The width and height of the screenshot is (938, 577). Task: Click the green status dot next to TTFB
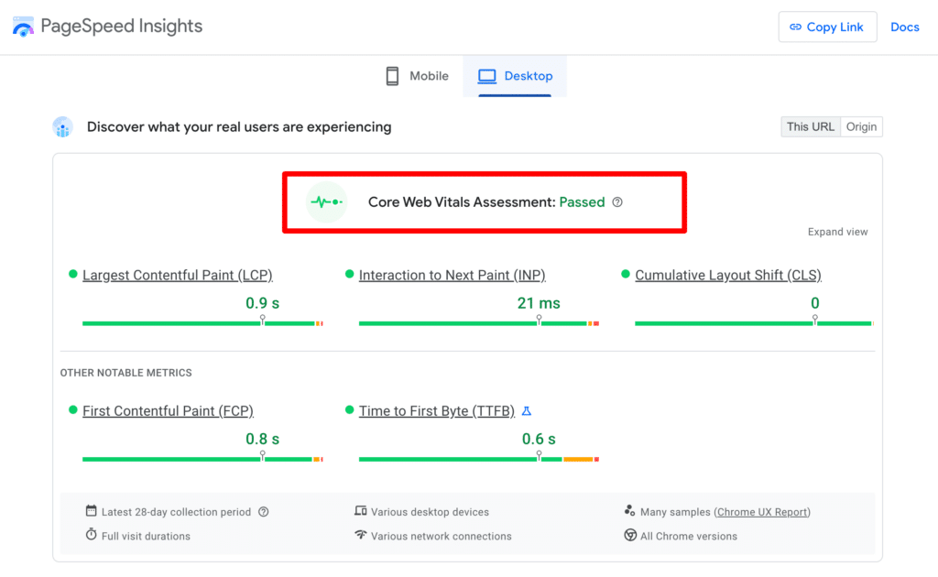tap(349, 410)
